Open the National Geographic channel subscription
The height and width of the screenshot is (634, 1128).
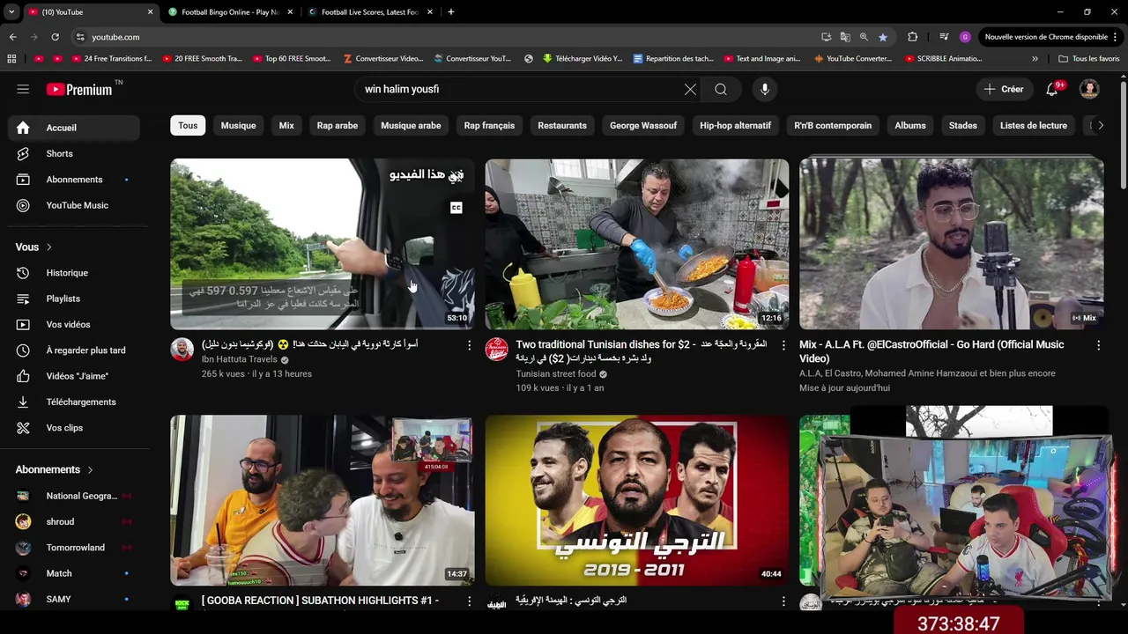pos(74,496)
